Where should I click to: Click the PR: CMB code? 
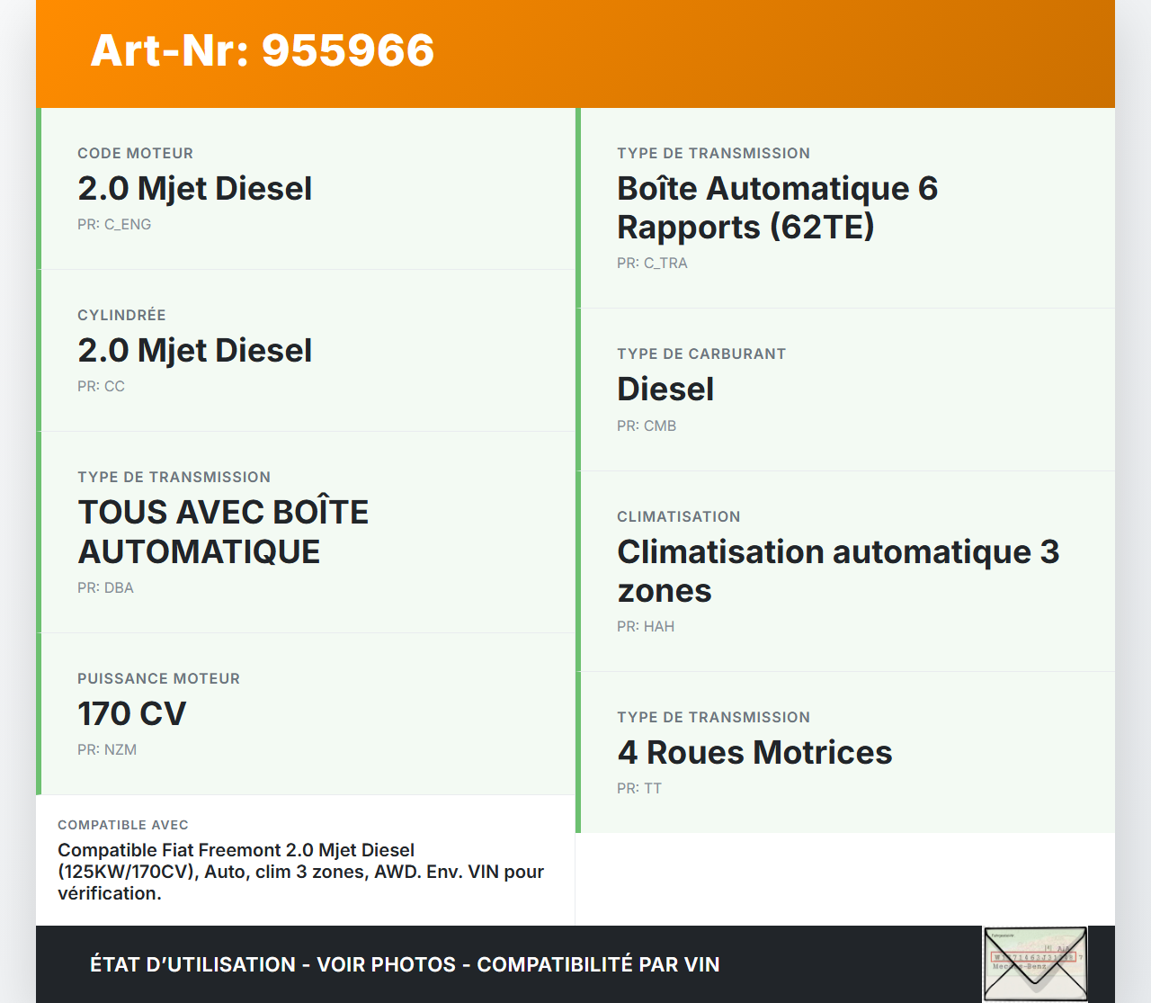pyautogui.click(x=647, y=426)
